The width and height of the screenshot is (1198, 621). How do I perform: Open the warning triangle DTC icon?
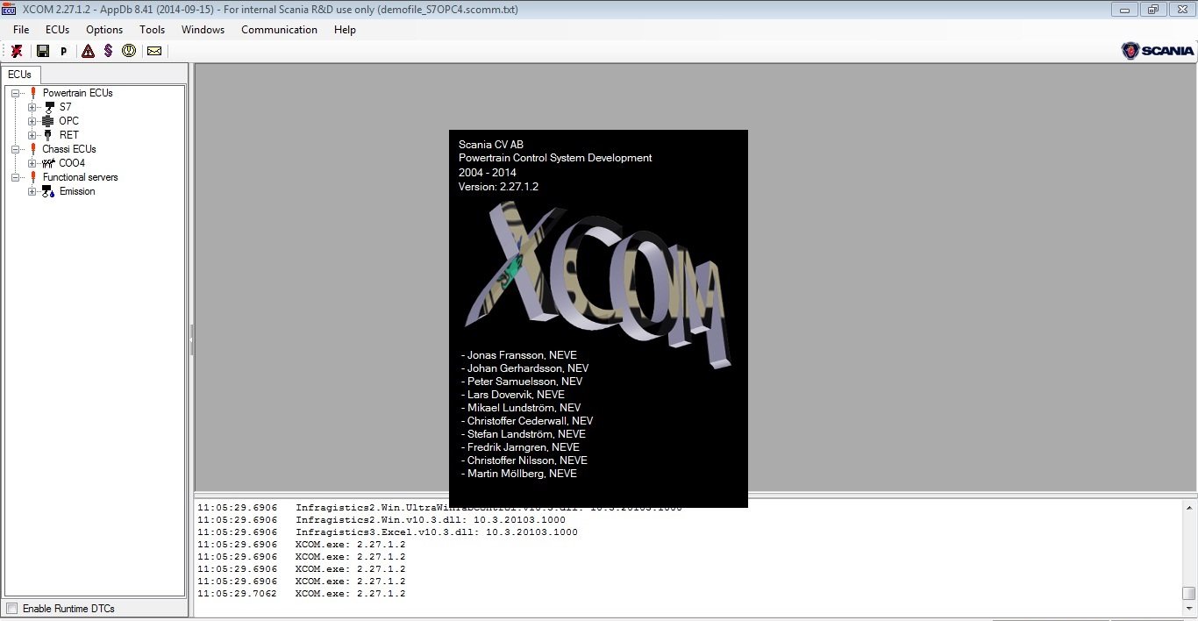tap(88, 51)
